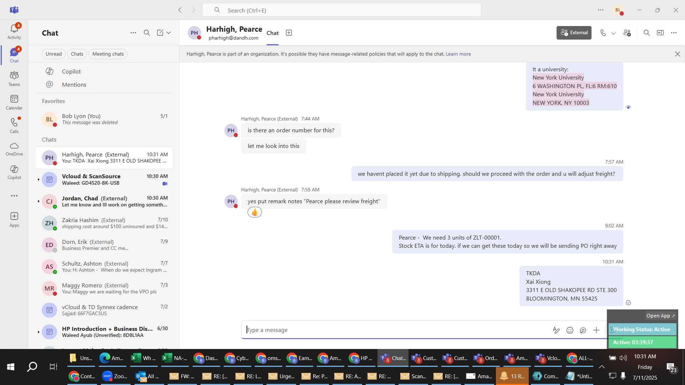Collapse the Chats section header
The height and width of the screenshot is (385, 685).
click(49, 140)
